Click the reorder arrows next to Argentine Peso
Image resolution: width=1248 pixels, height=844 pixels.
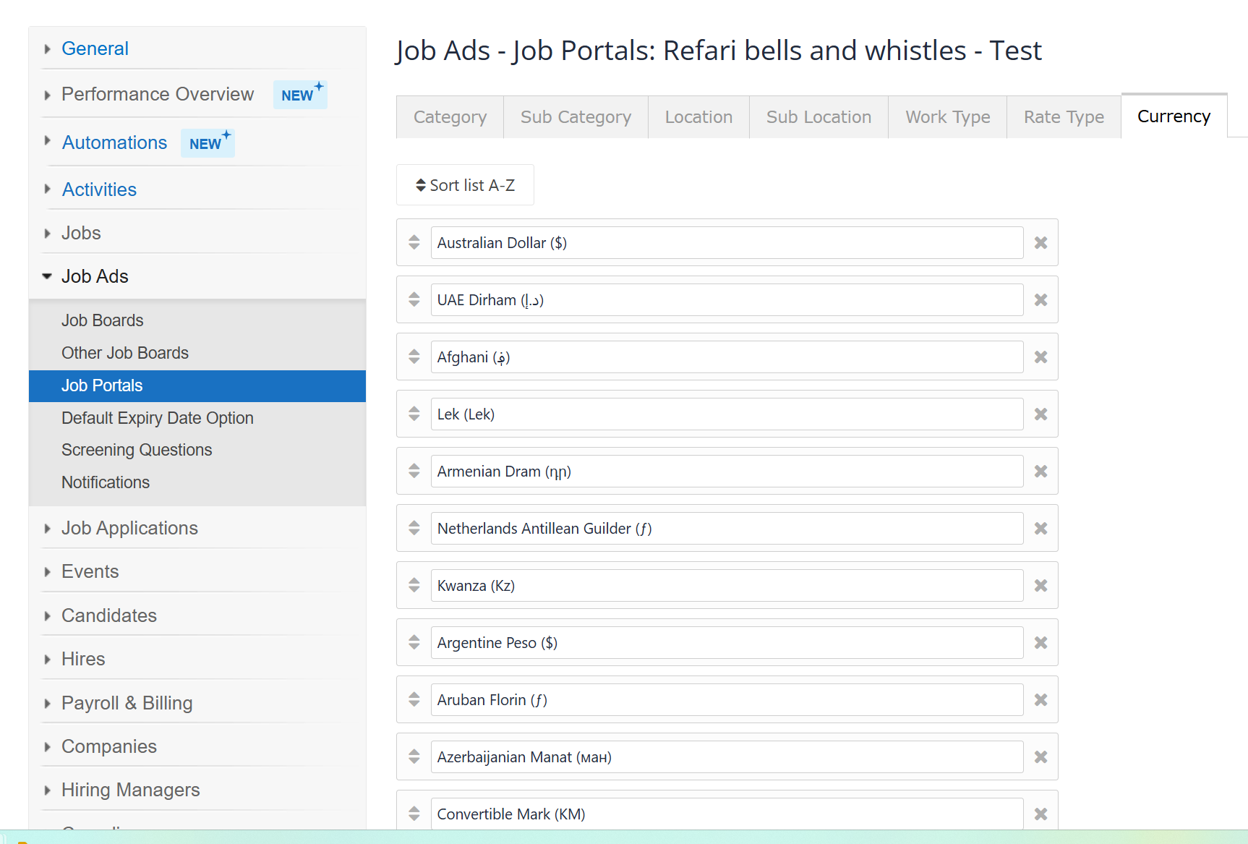point(414,642)
